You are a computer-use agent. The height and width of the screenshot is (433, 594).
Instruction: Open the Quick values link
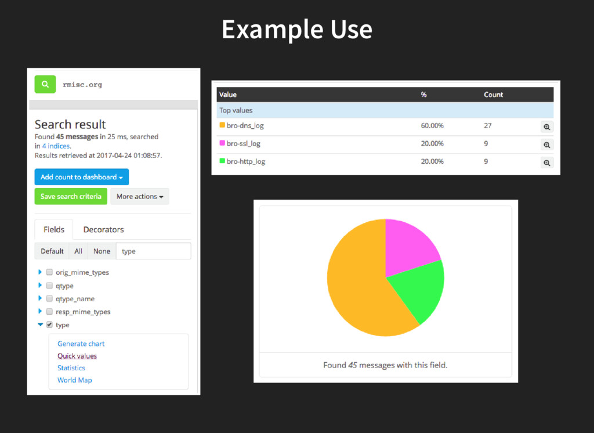(77, 356)
